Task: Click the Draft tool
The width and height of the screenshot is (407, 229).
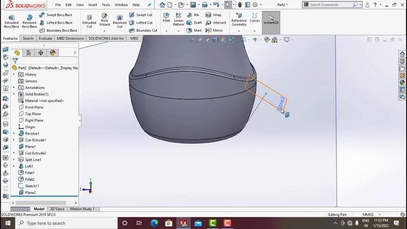Action: 194,23
